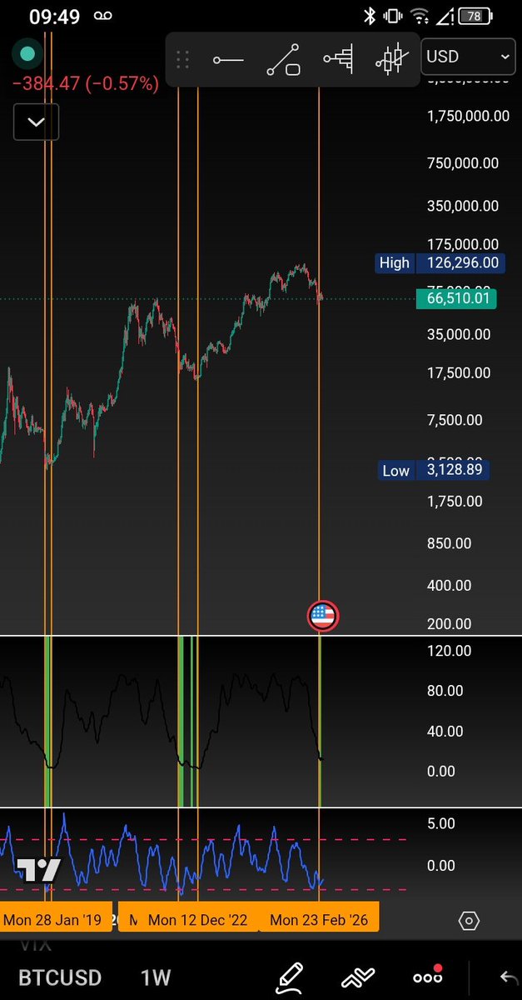This screenshot has height=1000, width=522.
Task: Click the 40.00 oscillator axis value
Action: [445, 731]
